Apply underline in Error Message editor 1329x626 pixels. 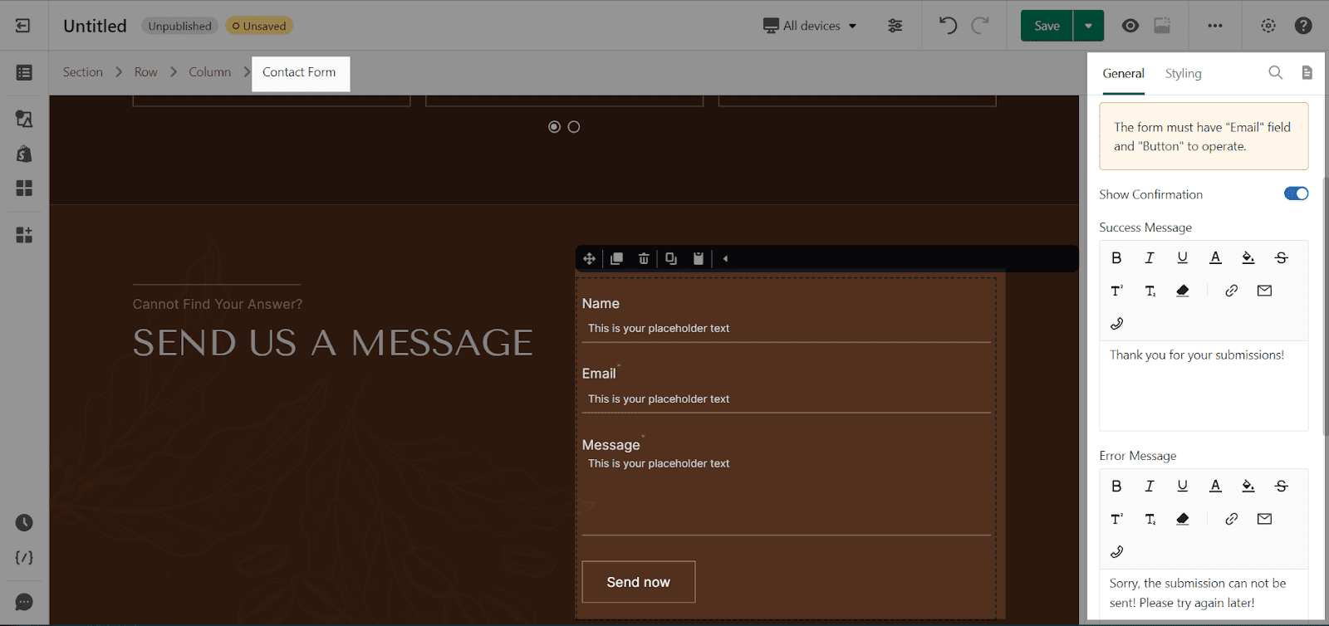[1182, 486]
